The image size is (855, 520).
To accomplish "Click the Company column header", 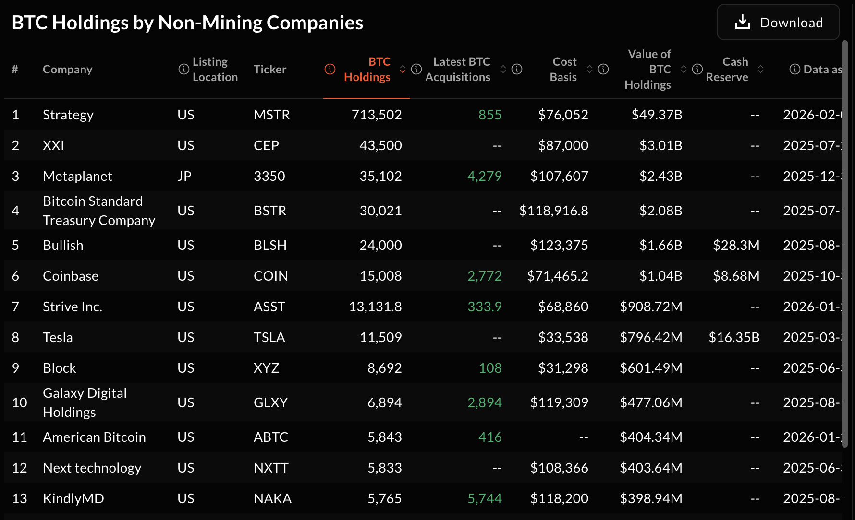I will [67, 69].
